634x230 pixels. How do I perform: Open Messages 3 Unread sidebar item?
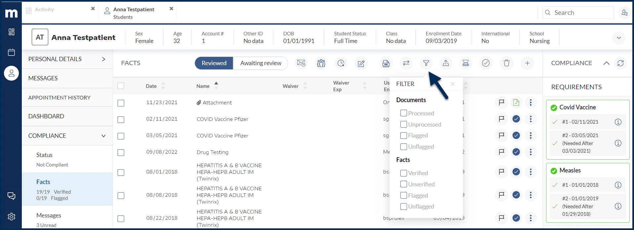[x=67, y=219]
